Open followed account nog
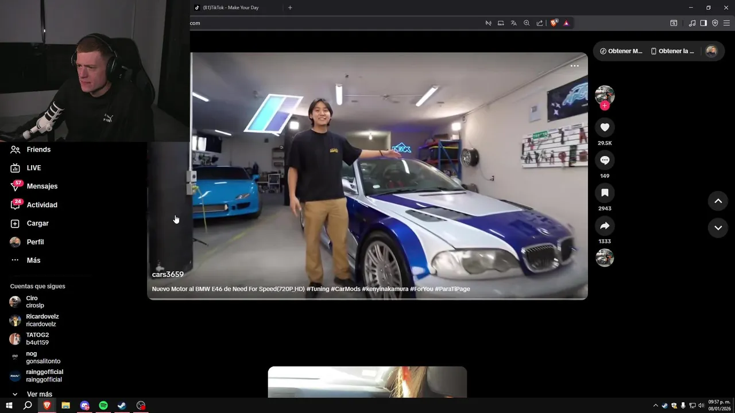Screen dimensions: 735x413 pos(35,357)
